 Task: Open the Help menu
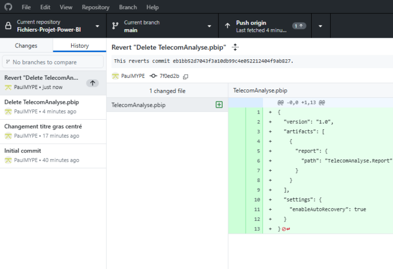click(152, 7)
